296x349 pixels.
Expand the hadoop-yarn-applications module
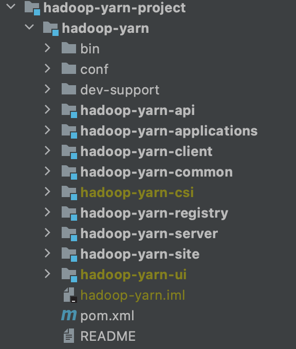pos(47,130)
